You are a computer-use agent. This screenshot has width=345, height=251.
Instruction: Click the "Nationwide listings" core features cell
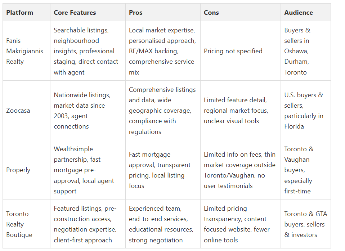pyautogui.click(x=82, y=111)
